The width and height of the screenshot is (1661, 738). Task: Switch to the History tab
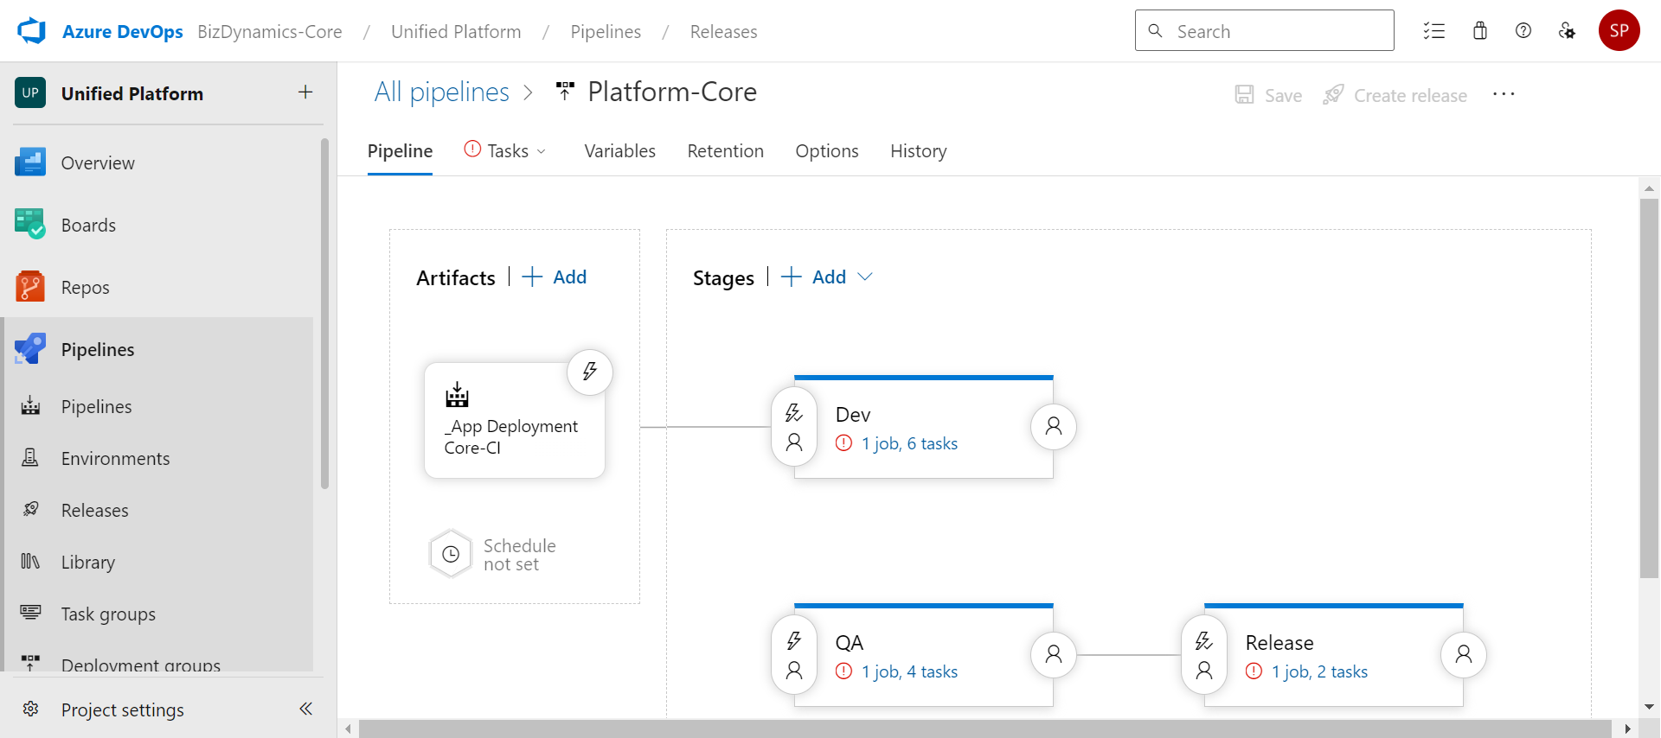(919, 151)
